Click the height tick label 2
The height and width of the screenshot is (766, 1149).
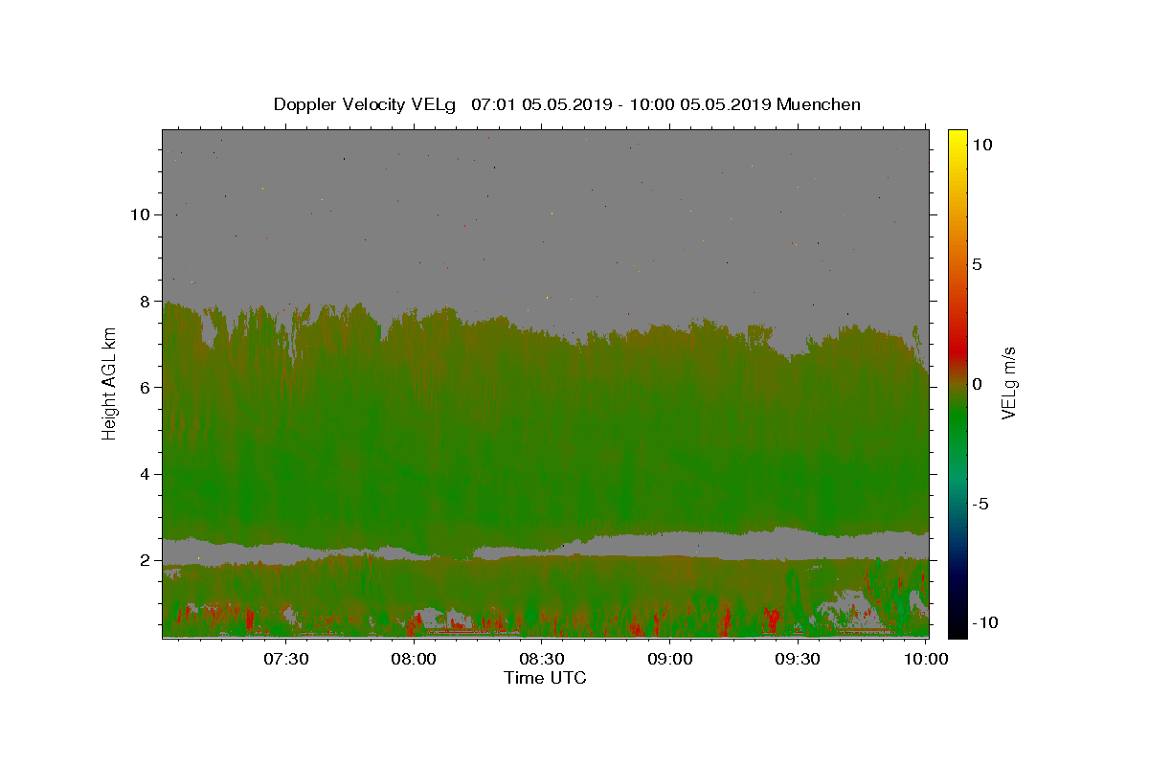tap(145, 560)
